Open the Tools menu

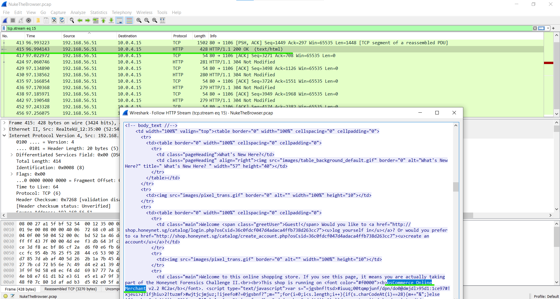pos(162,13)
